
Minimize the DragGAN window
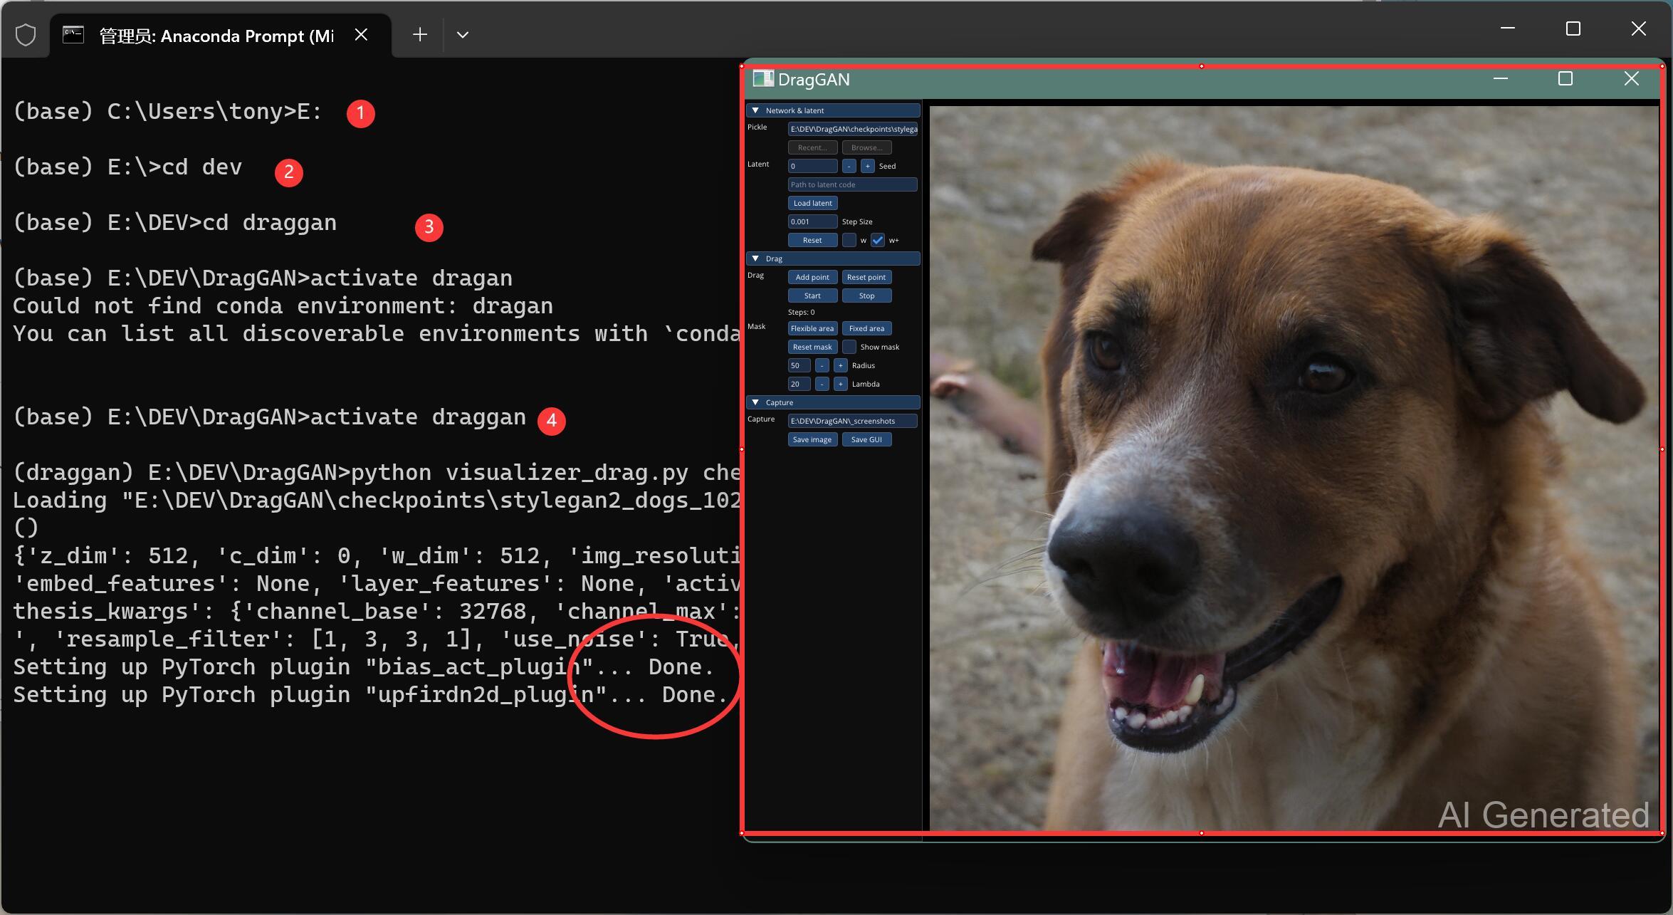1501,78
